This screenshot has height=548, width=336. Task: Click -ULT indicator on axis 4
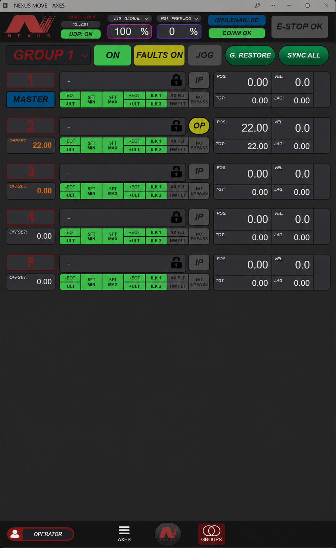[70, 240]
